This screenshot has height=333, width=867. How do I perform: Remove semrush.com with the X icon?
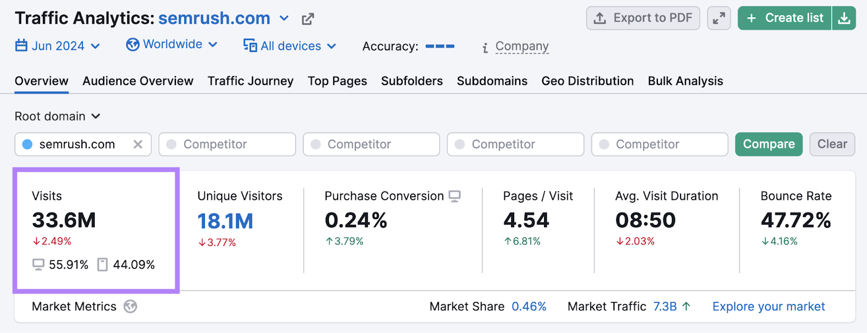pyautogui.click(x=138, y=144)
